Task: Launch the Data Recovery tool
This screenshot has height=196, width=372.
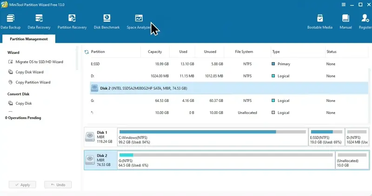Action: pyautogui.click(x=39, y=21)
